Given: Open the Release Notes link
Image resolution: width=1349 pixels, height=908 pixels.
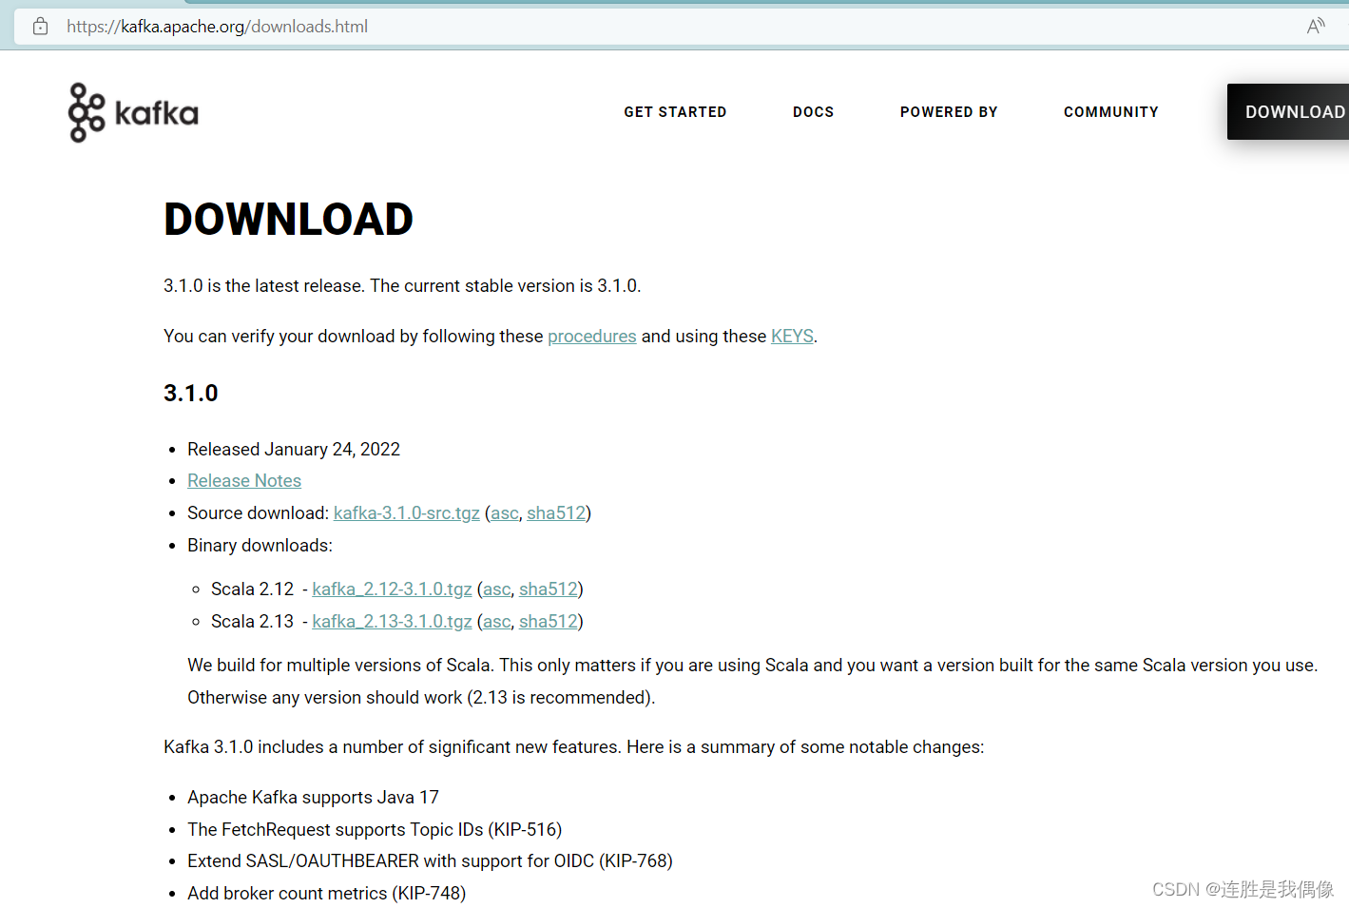Looking at the screenshot, I should click(x=244, y=481).
